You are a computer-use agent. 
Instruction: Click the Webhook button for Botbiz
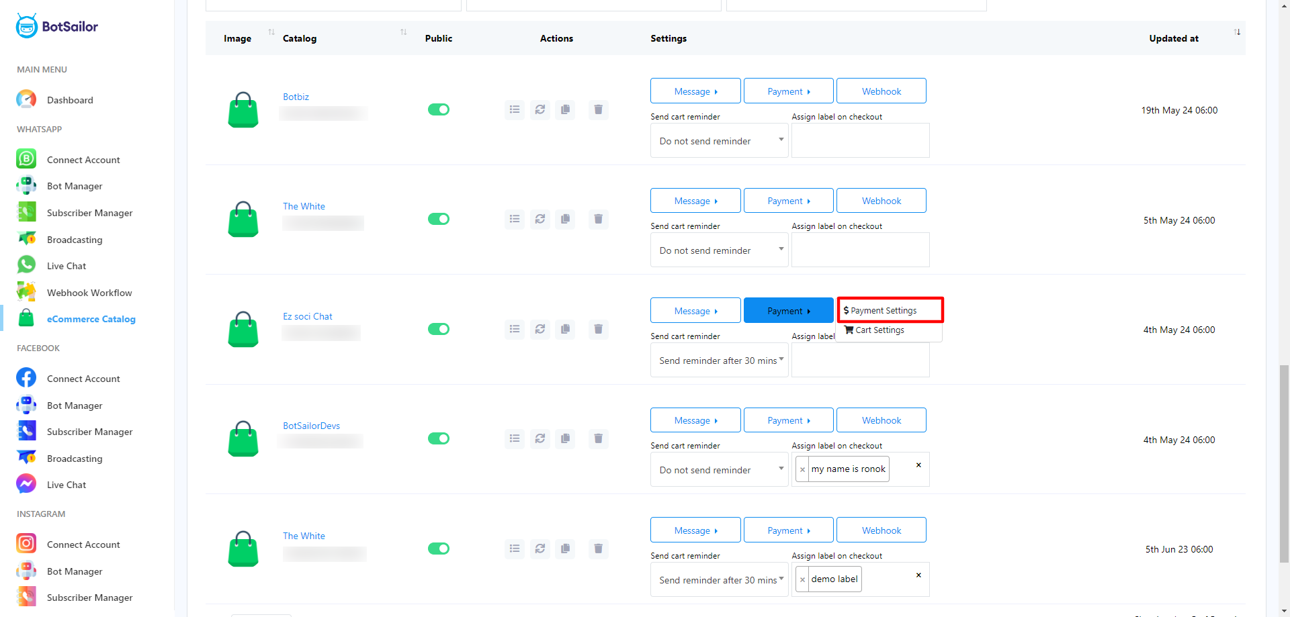point(881,91)
